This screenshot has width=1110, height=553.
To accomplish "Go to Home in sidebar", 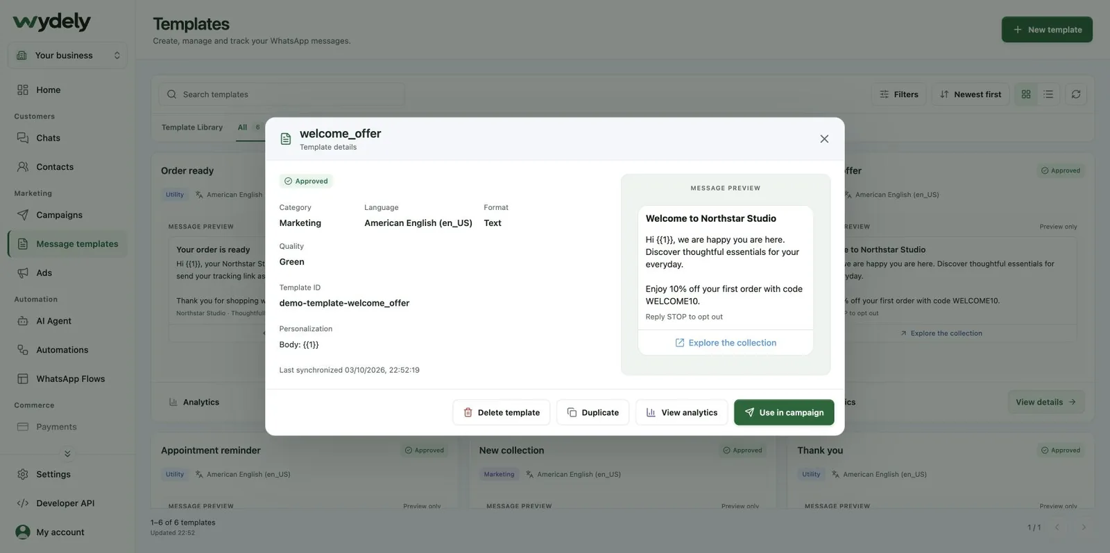I will click(67, 90).
